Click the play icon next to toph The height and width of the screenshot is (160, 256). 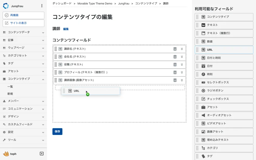pyautogui.click(x=41, y=154)
